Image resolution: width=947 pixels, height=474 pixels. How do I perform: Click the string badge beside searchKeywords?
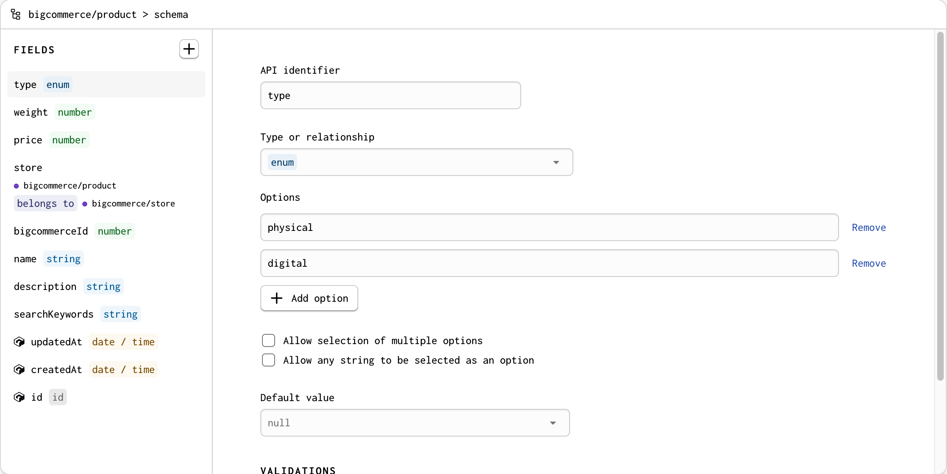pos(121,314)
